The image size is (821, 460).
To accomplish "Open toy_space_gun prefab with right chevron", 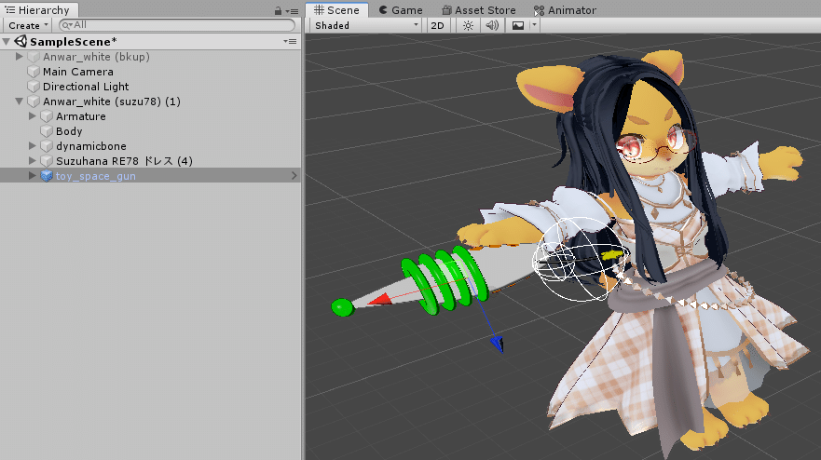I will click(x=294, y=176).
